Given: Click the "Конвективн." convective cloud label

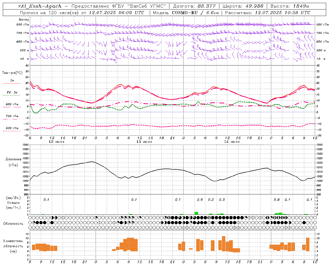Looking at the screenshot, I should [x=13, y=241].
